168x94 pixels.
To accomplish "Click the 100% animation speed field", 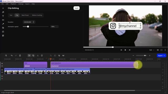I will click(54, 27).
